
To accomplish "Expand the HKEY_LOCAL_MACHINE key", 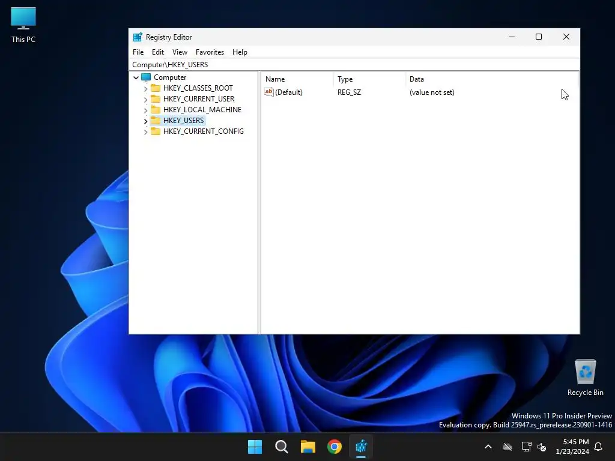I will [145, 110].
